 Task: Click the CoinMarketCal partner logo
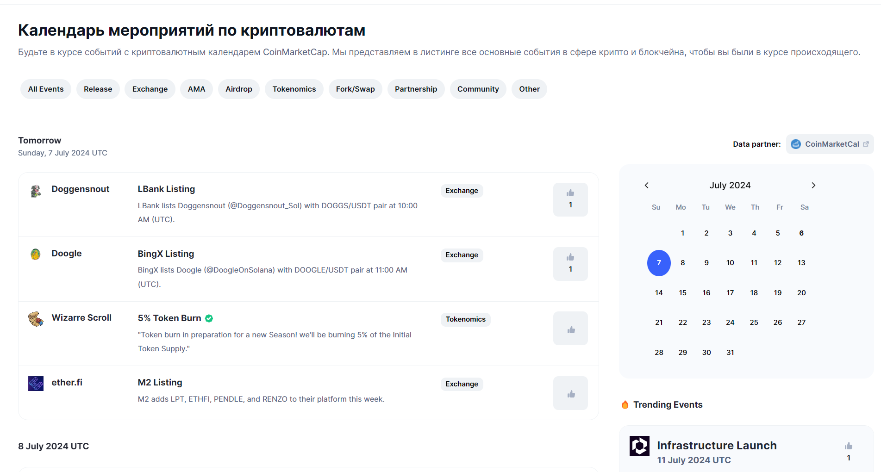[795, 144]
